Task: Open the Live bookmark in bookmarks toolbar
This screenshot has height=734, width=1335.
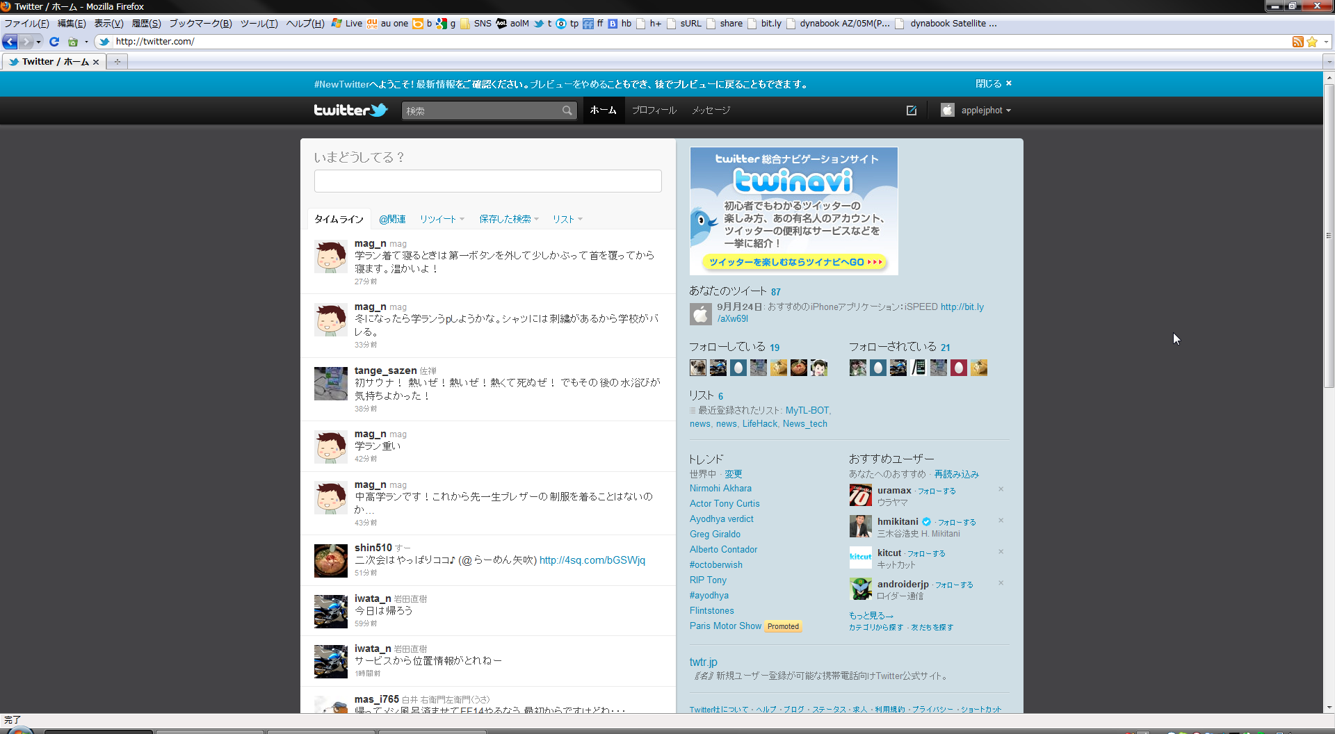Action: [x=347, y=23]
